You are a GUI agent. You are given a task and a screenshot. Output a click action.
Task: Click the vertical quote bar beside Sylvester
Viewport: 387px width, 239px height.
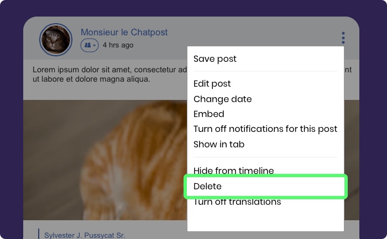coord(39,234)
